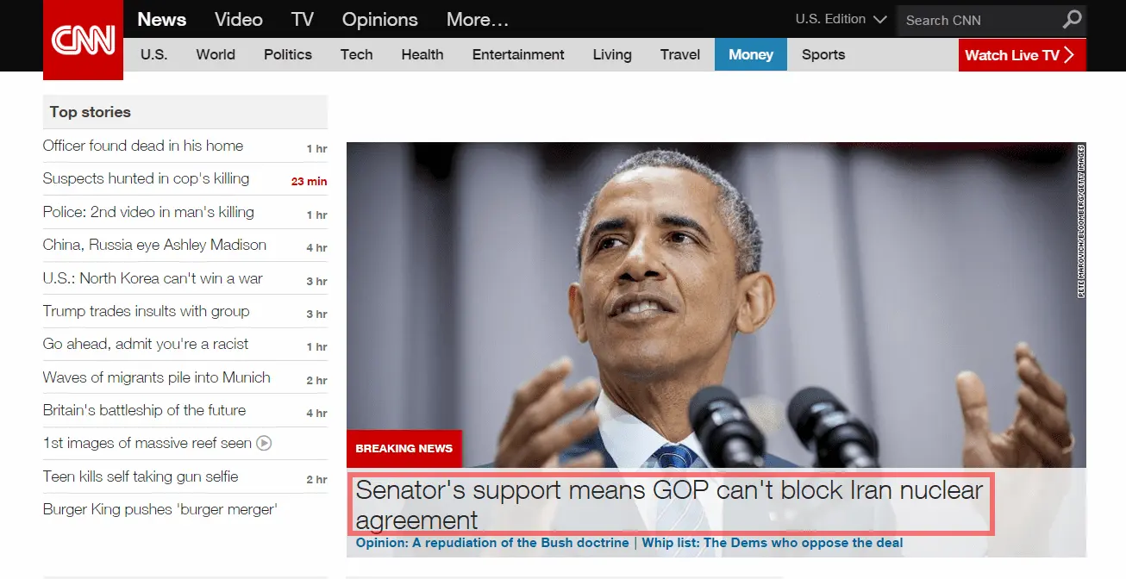1126x579 pixels.
Task: Click the Top stories heading
Action: tap(91, 112)
